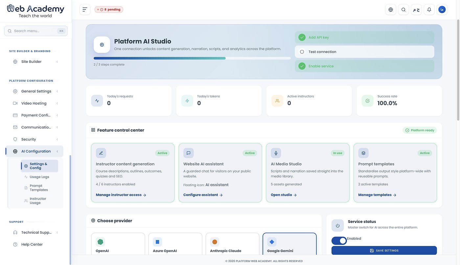Focus the Search menu input field
The image size is (460, 265).
point(36,31)
